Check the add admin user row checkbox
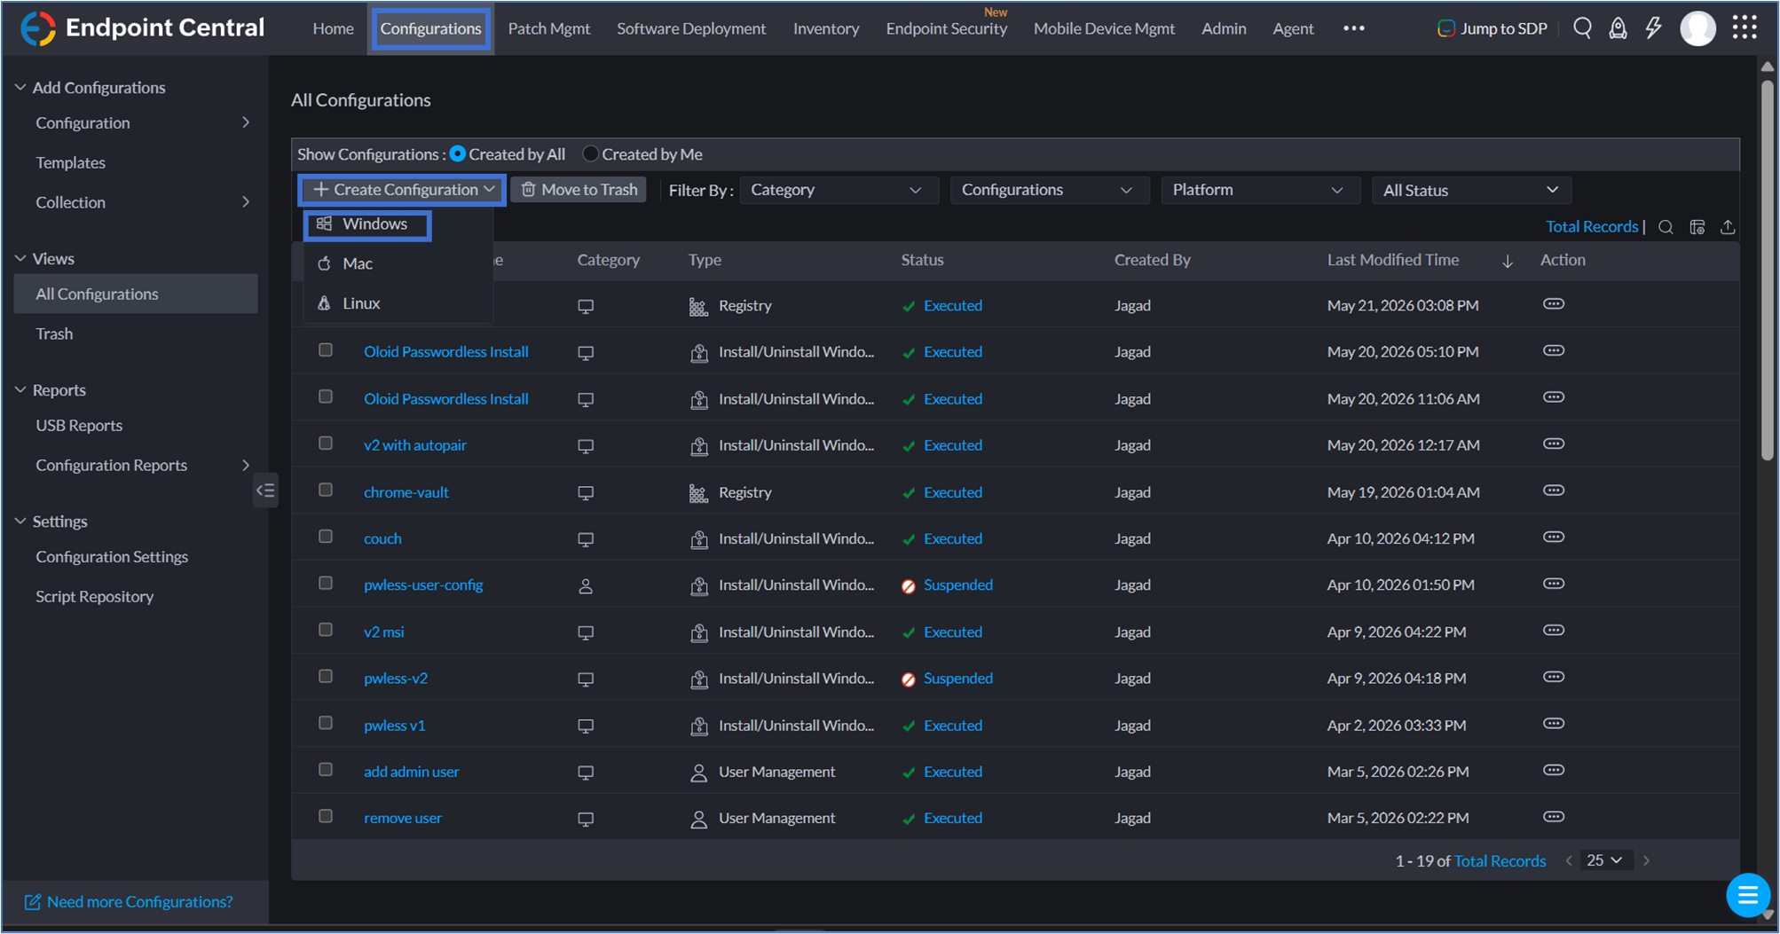Viewport: 1780px width, 934px height. (326, 770)
